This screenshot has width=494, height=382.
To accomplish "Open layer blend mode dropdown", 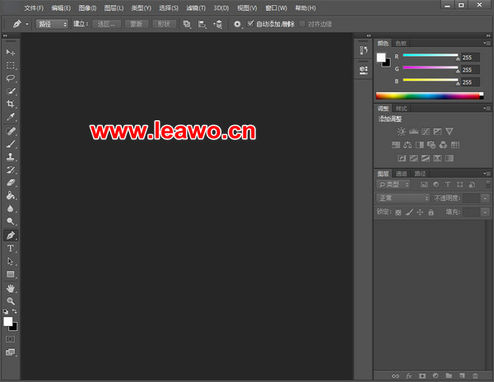I will [x=403, y=198].
